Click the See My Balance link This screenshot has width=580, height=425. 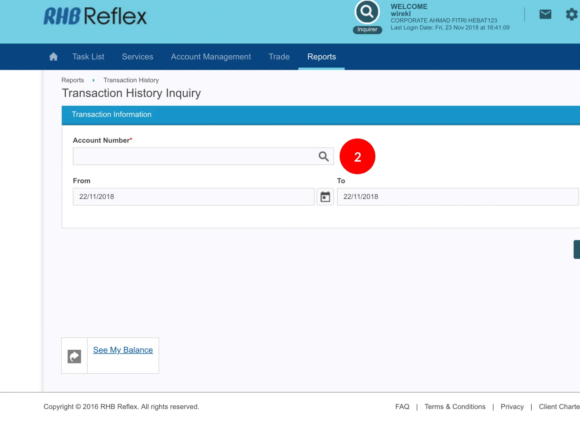pos(123,350)
